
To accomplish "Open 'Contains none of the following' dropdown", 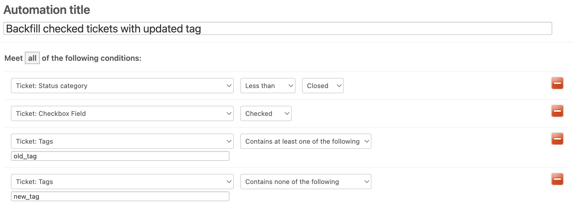I will [x=306, y=182].
